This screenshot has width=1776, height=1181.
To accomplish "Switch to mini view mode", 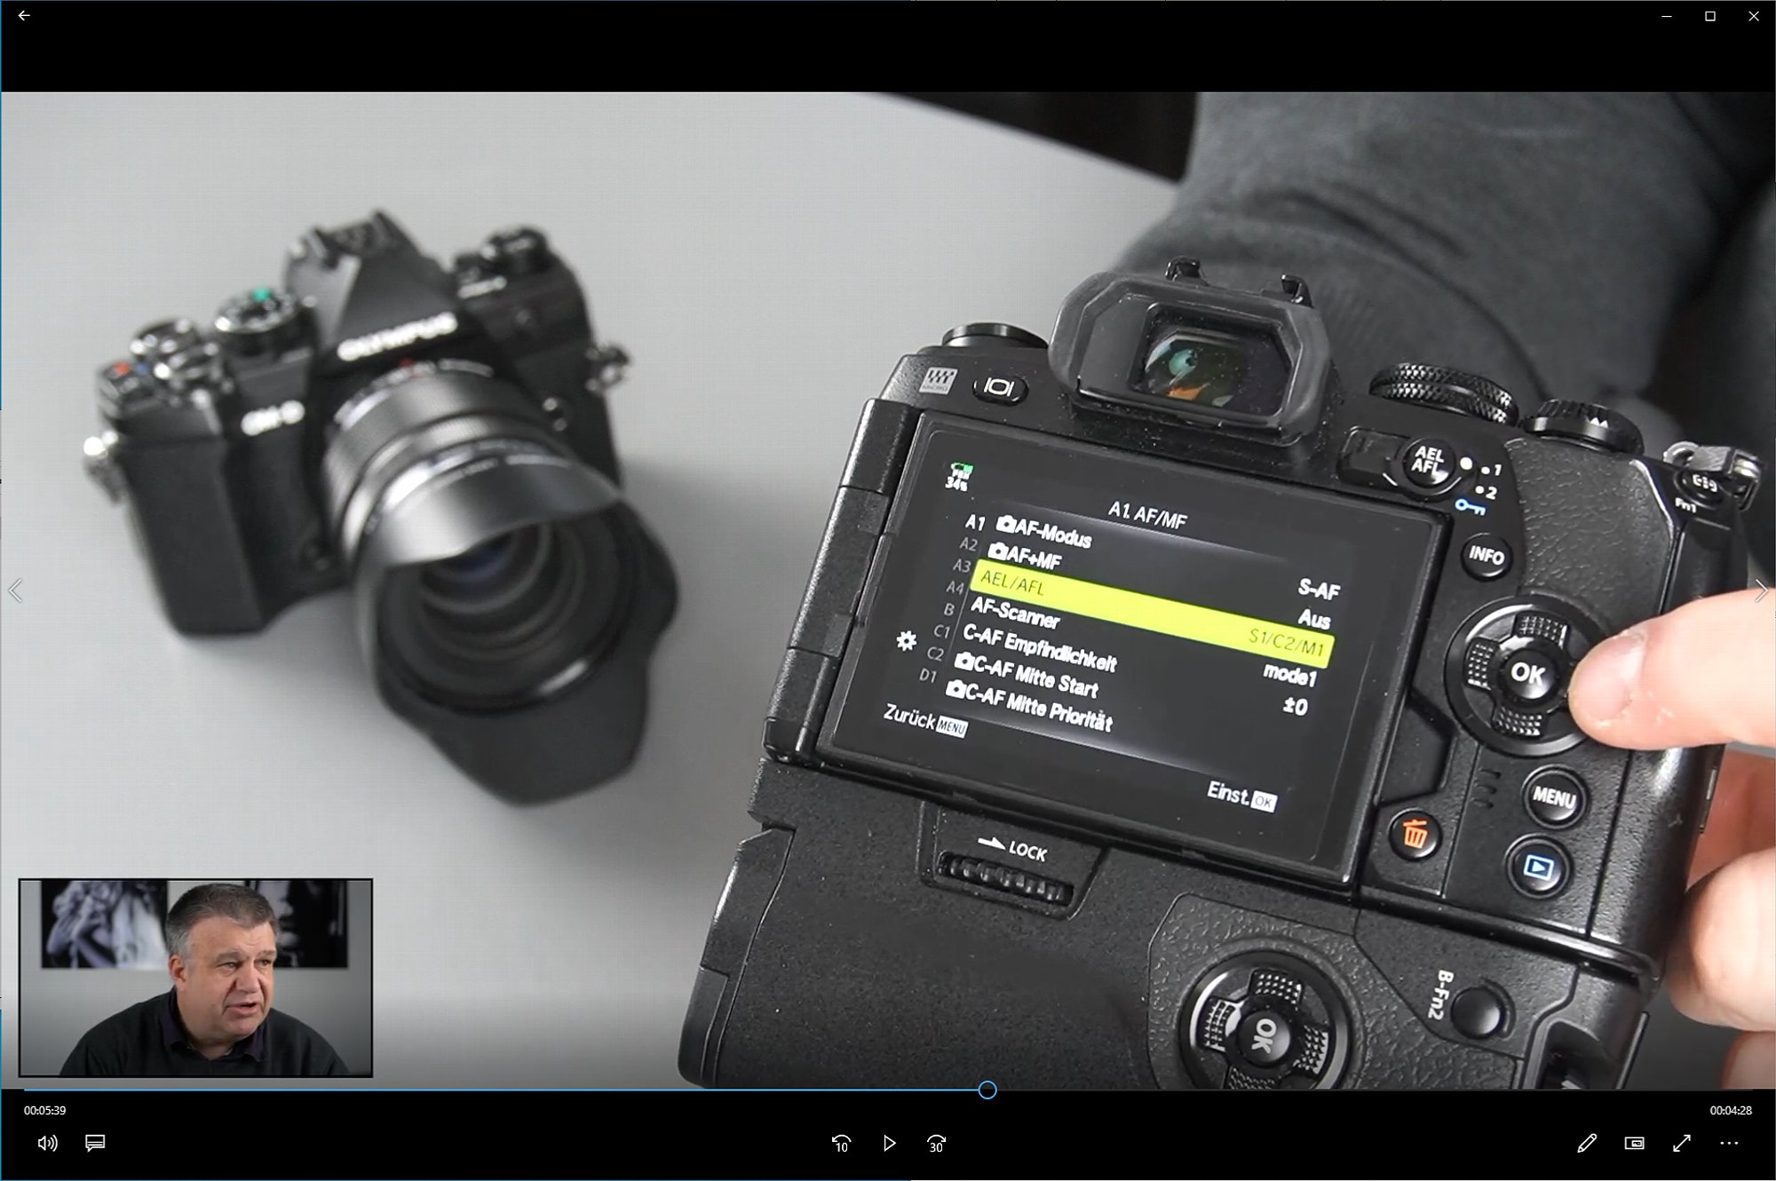I will point(1634,1144).
